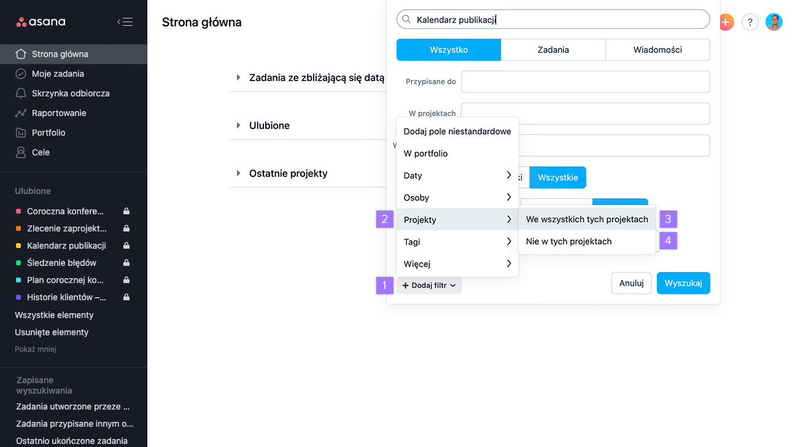
Task: Open the Daty submenu
Action: pos(457,176)
